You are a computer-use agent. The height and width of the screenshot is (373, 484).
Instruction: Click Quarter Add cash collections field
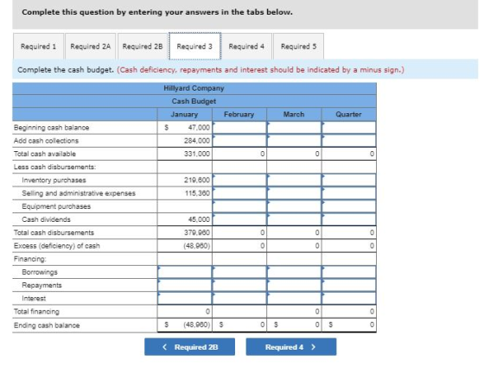(349, 141)
